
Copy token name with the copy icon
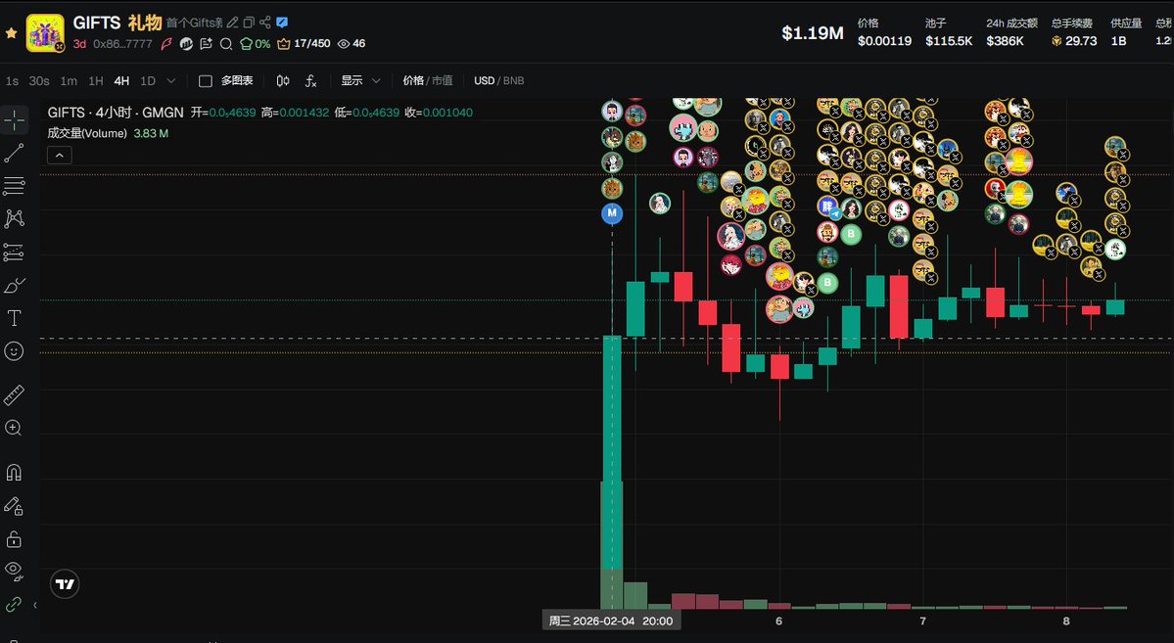(249, 23)
